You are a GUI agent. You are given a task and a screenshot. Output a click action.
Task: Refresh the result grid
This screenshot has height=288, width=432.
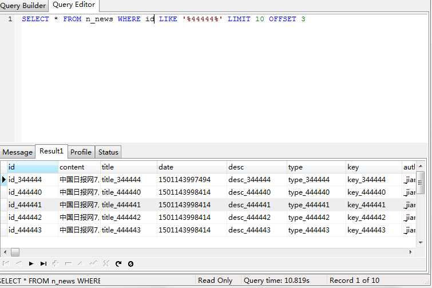click(x=118, y=263)
